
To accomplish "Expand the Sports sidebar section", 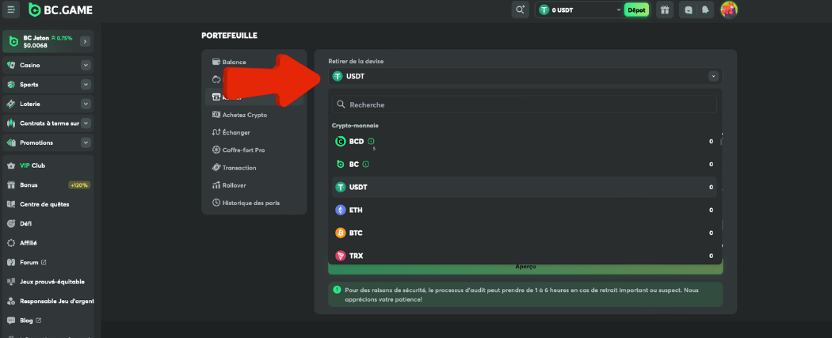I will (86, 85).
